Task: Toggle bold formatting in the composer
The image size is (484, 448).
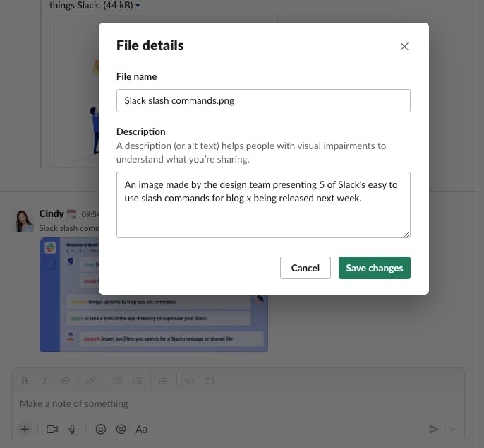Action: [25, 381]
